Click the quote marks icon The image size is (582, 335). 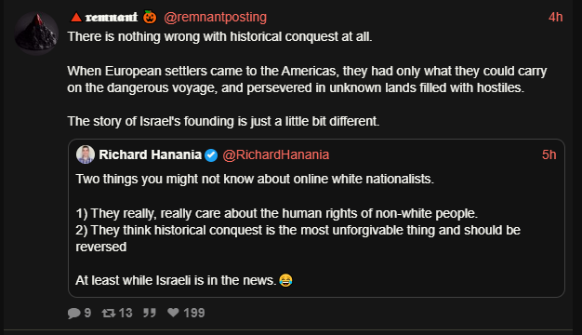tap(150, 313)
